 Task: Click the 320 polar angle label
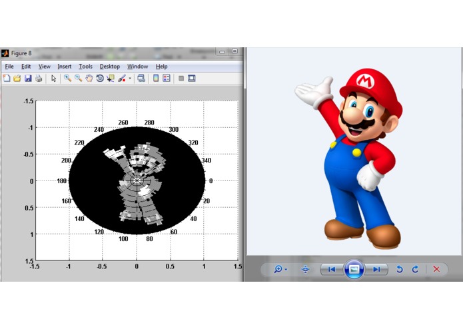[x=193, y=143]
